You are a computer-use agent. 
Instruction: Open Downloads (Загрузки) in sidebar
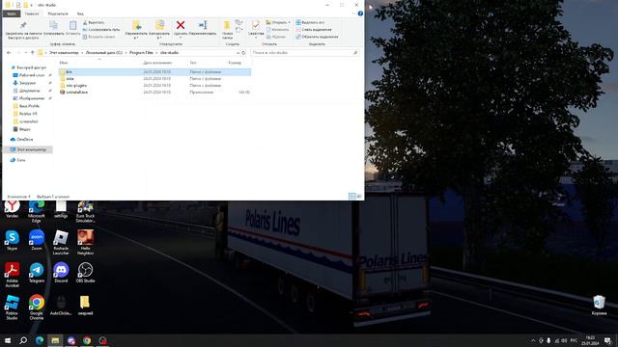point(24,83)
